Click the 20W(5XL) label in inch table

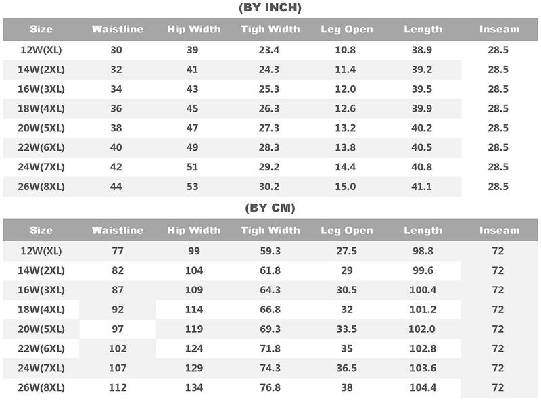[x=41, y=128]
